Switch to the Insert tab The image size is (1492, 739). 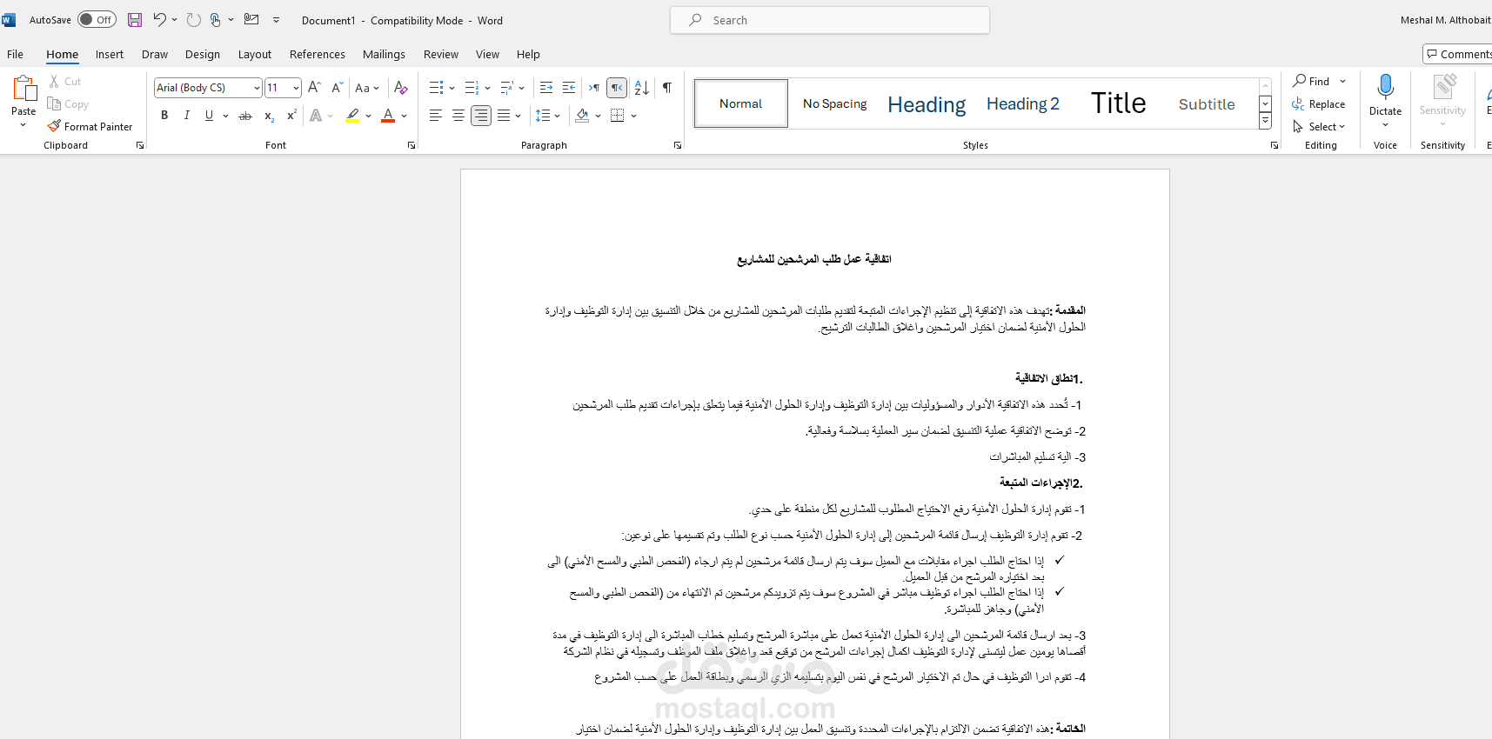tap(110, 54)
